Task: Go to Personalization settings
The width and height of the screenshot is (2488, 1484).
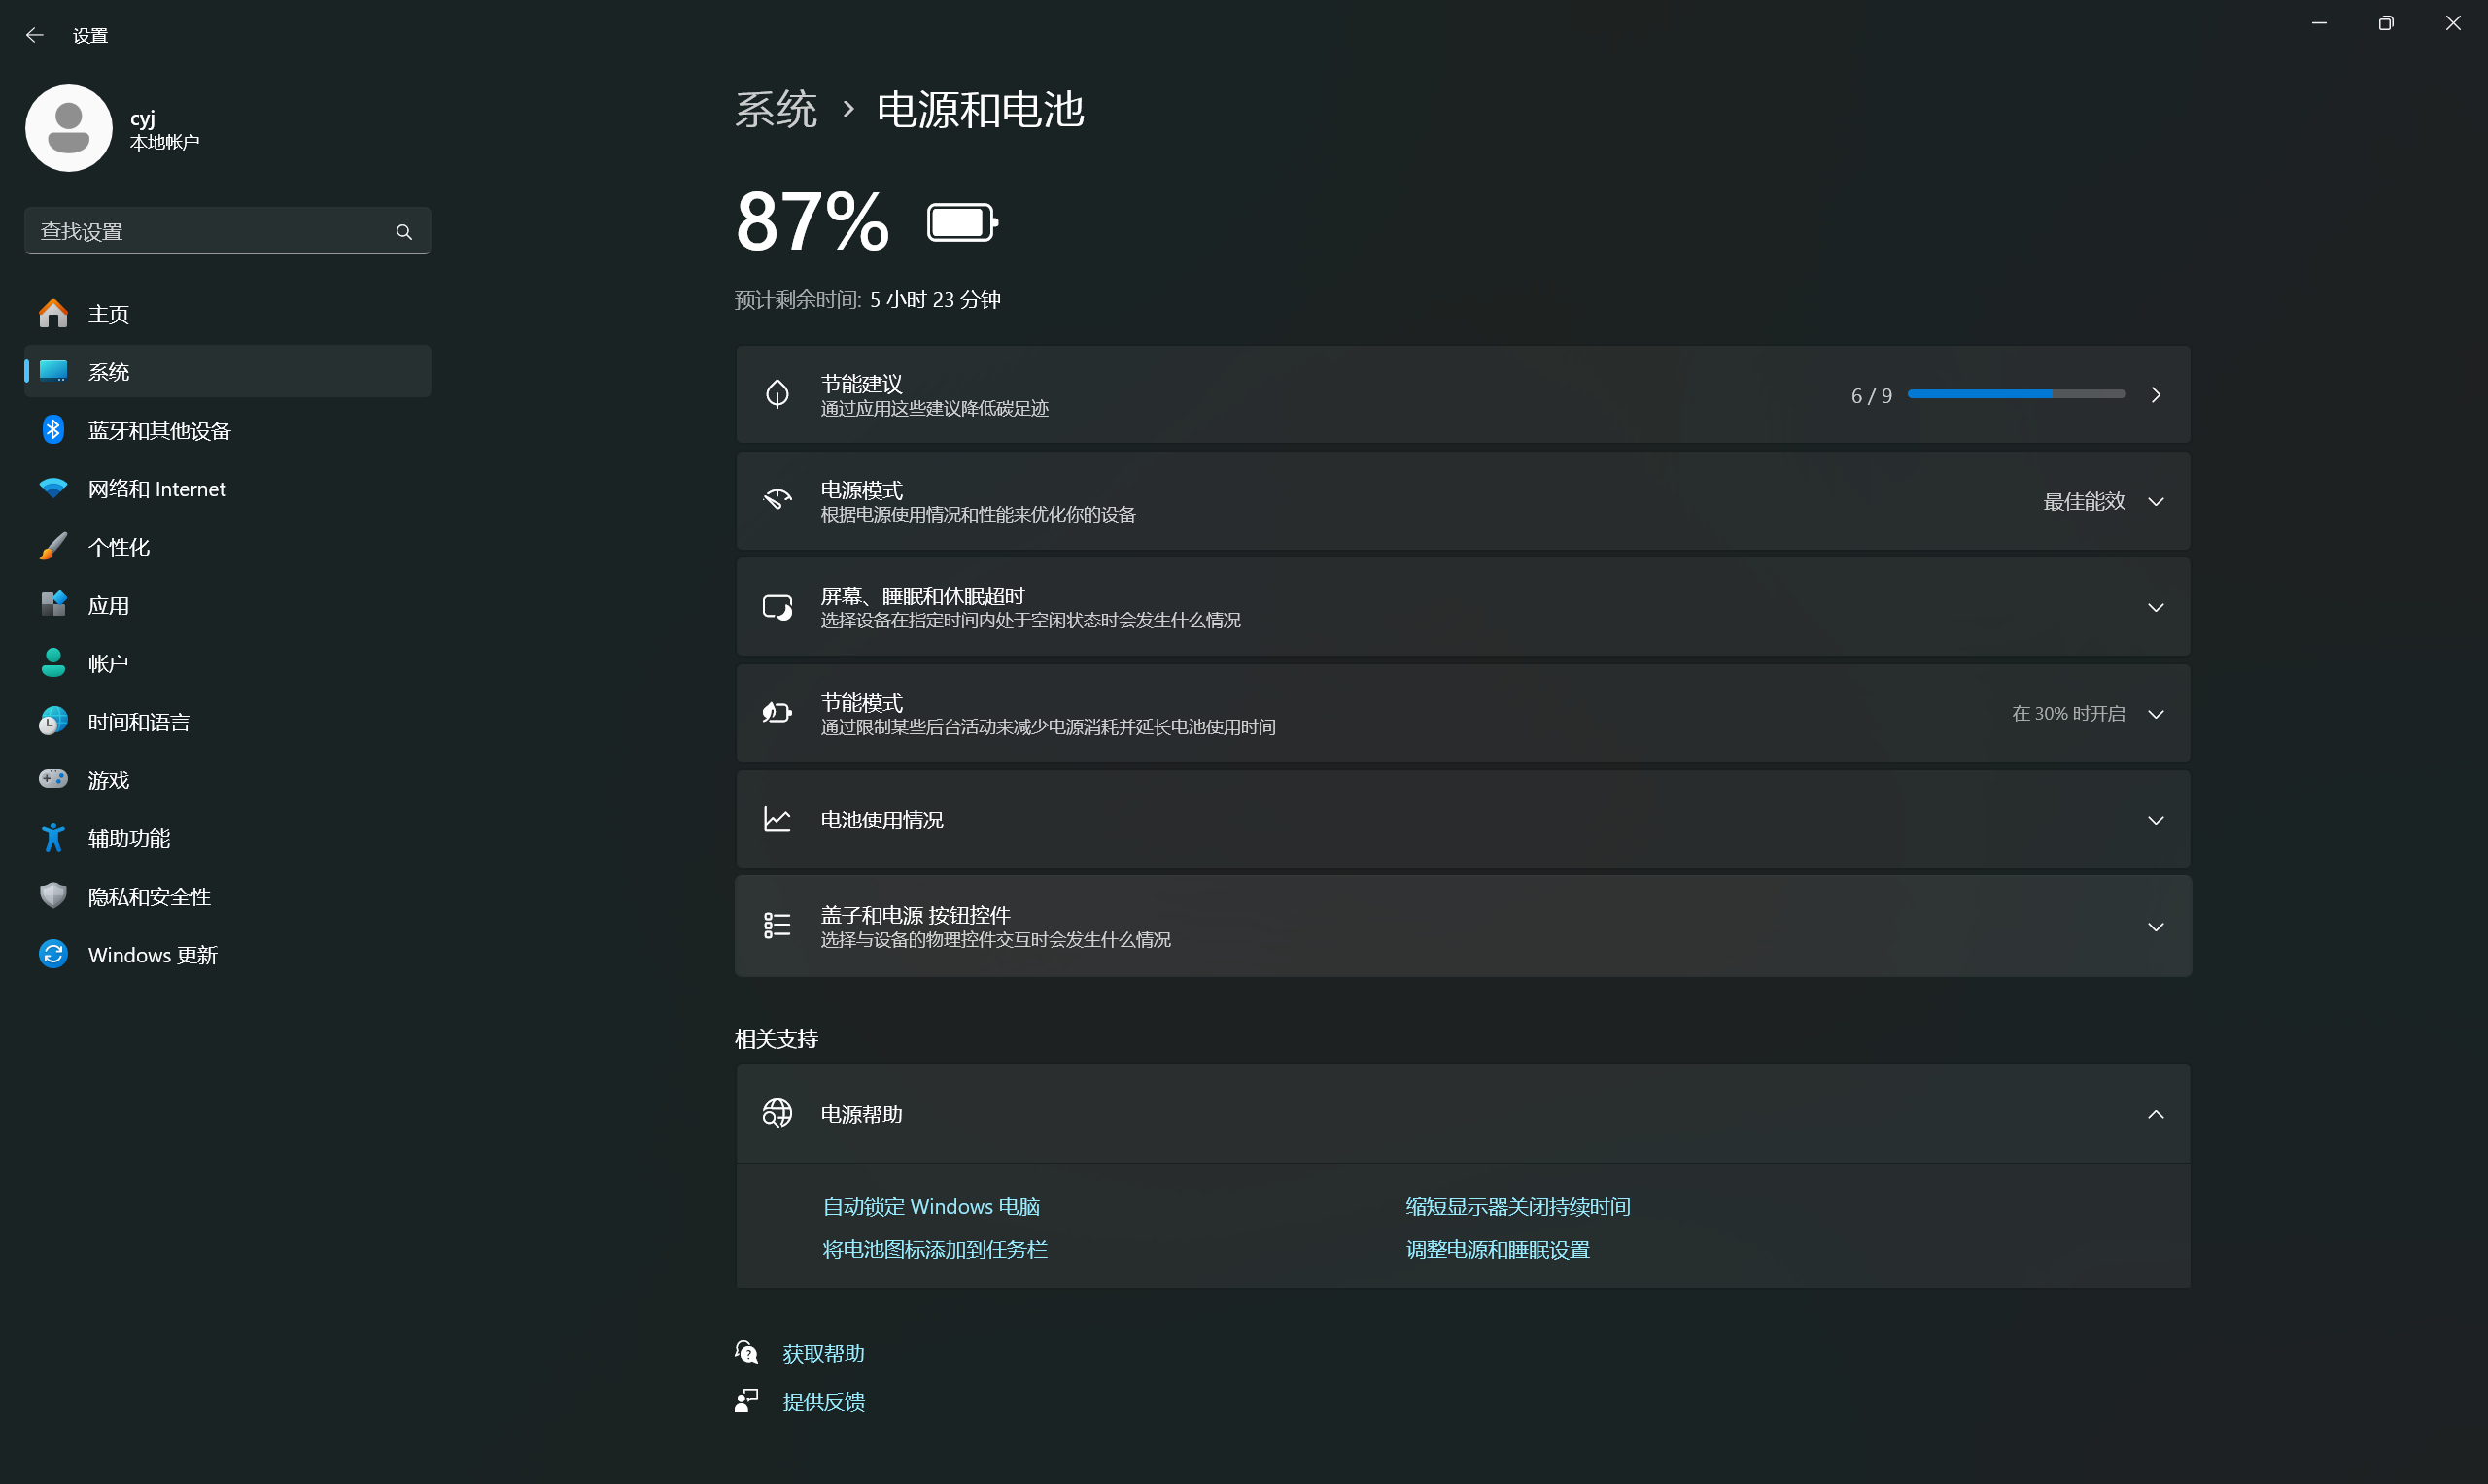Action: click(x=119, y=547)
